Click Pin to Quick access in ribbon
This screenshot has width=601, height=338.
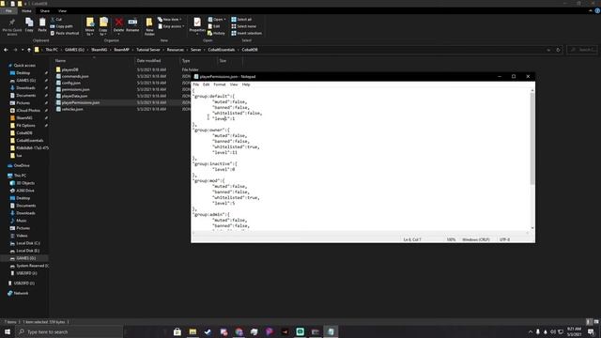(x=12, y=26)
